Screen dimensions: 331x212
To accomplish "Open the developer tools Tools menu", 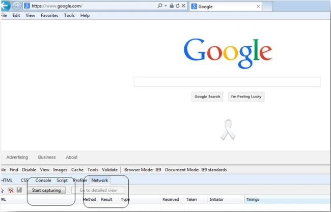I will click(93, 170).
